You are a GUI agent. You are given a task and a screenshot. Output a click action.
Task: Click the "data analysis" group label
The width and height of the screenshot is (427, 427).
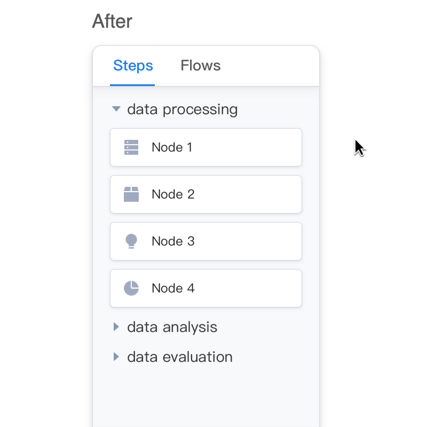pyautogui.click(x=172, y=327)
